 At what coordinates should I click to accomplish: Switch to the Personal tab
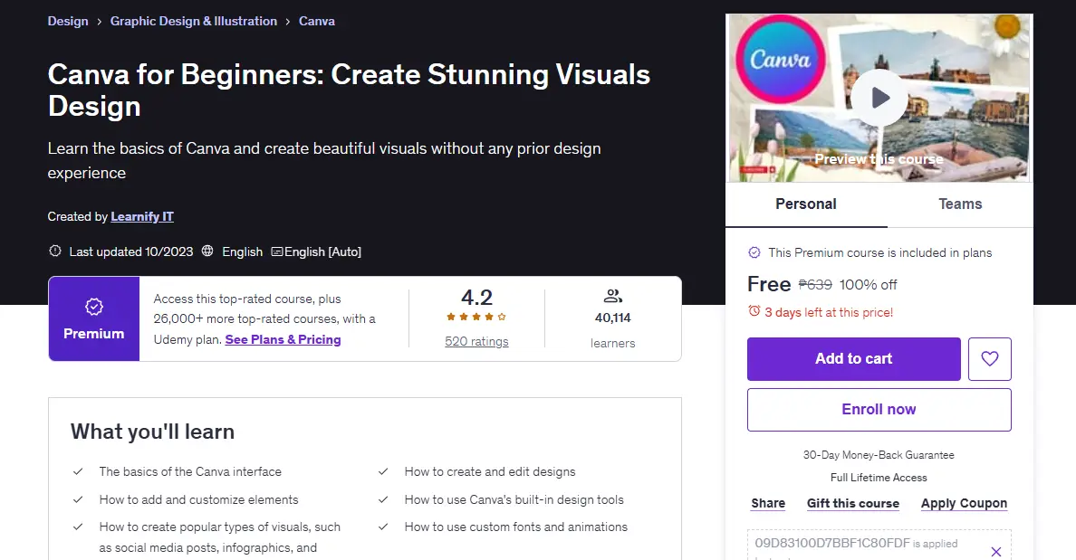click(806, 204)
